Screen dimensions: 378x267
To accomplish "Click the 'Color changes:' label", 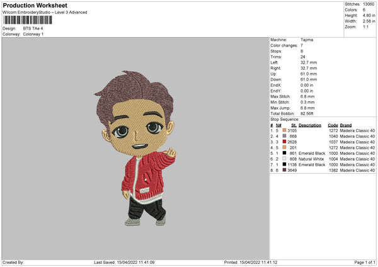I will point(284,45).
